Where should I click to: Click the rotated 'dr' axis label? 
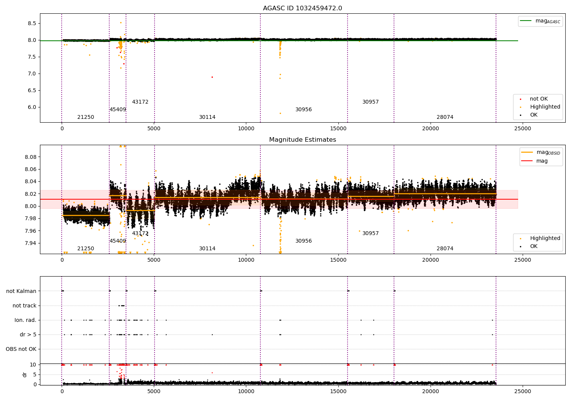[x=25, y=374]
